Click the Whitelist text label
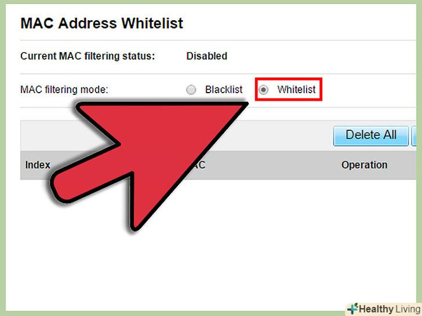This screenshot has width=422, height=316. pyautogui.click(x=296, y=90)
